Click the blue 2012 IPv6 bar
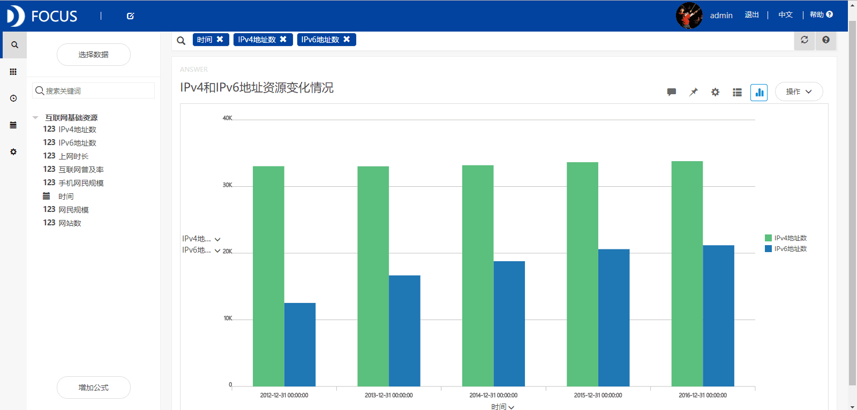Viewport: 857px width, 410px height. 300,345
